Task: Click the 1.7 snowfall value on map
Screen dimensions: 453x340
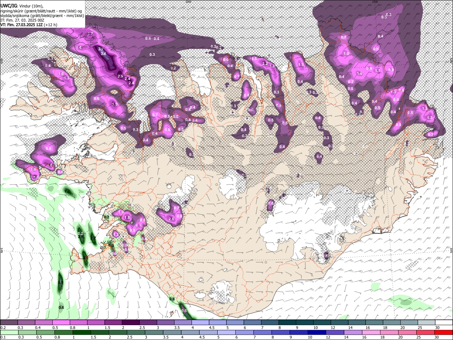Action: [x=90, y=34]
